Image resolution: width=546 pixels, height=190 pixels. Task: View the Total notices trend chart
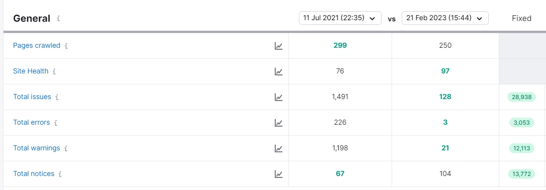pyautogui.click(x=278, y=174)
